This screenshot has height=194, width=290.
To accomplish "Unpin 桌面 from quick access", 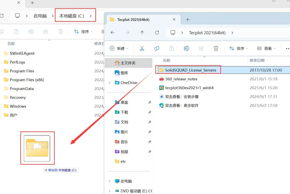I will [x=150, y=102].
